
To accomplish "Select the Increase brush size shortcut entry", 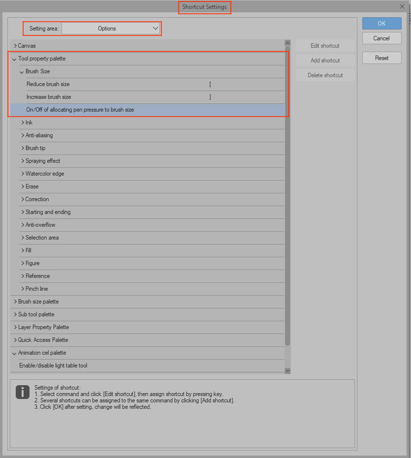I will (98, 96).
